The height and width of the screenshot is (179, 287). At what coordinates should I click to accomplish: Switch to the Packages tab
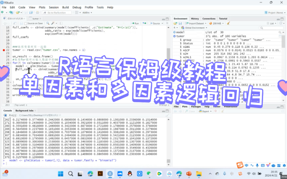coord(196,106)
